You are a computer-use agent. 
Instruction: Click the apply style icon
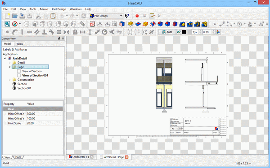tap(218, 32)
